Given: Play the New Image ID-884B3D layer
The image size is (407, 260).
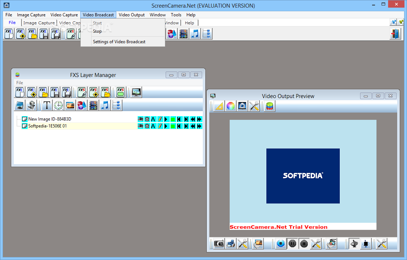Looking at the screenshot, I should point(166,119).
